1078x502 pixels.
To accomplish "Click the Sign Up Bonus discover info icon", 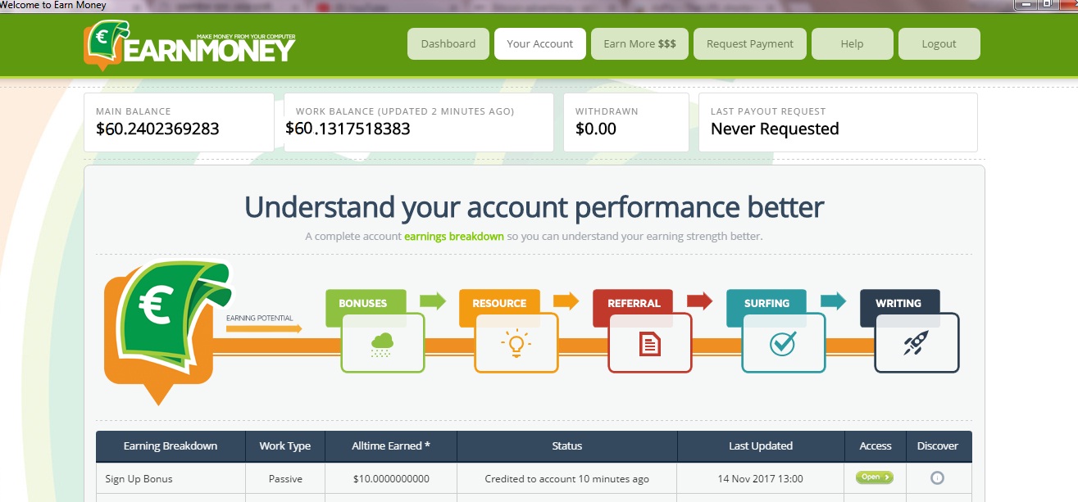I will (938, 478).
